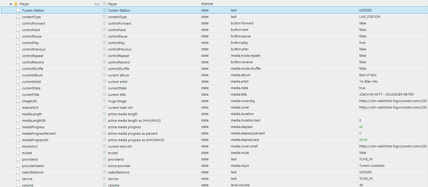Click the 'channel' type cell of Player

pyautogui.click(x=207, y=4)
